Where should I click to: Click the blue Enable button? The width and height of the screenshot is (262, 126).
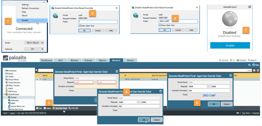coord(230,45)
